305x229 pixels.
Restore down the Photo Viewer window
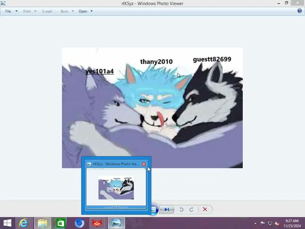[287, 3]
